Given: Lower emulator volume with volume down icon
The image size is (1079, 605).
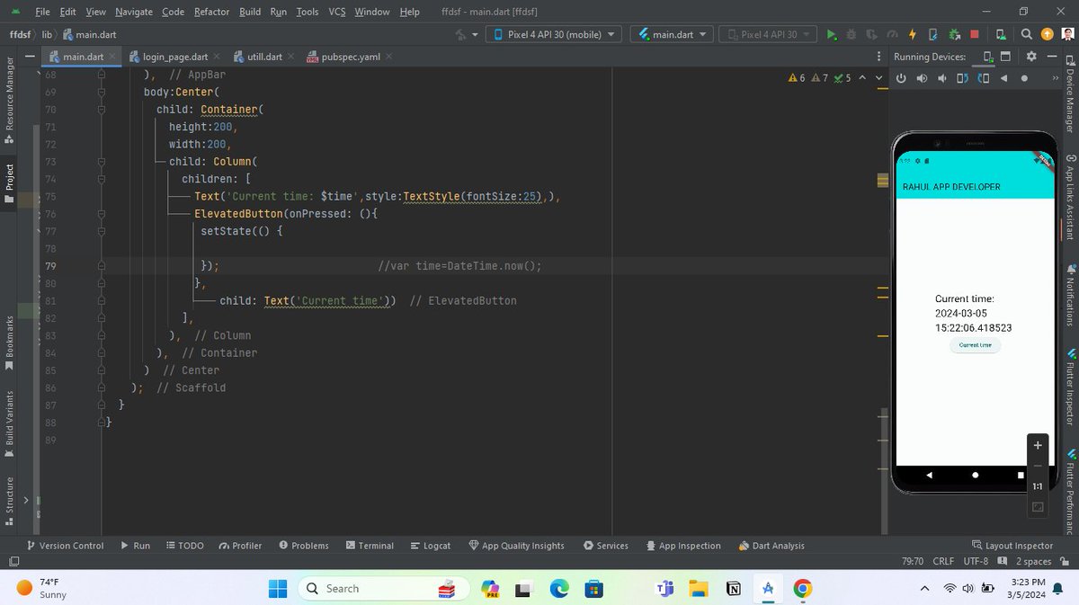Looking at the screenshot, I should tap(942, 78).
